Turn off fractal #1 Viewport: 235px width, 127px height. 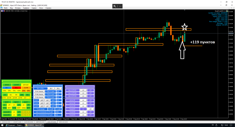pos(90,109)
